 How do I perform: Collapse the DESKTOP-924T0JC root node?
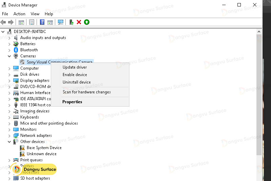[x=3, y=32]
